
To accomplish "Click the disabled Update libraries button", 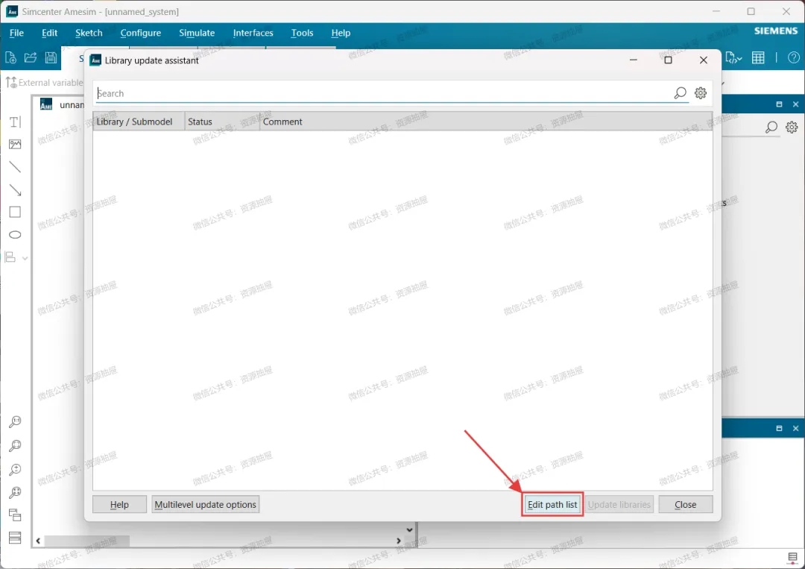I will [x=619, y=504].
